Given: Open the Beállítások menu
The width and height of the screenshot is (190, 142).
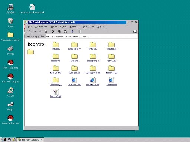Looking at the screenshot, I should (x=88, y=27).
